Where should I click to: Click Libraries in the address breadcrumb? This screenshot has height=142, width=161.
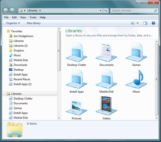pos(32,11)
